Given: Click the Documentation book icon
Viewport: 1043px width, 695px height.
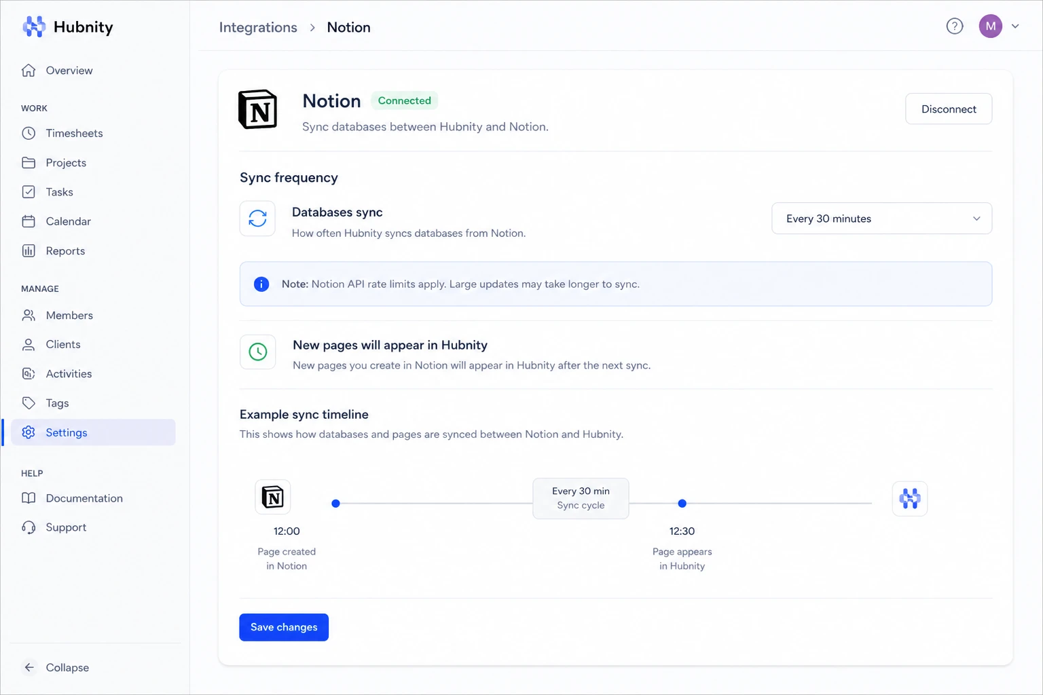Looking at the screenshot, I should coord(29,498).
